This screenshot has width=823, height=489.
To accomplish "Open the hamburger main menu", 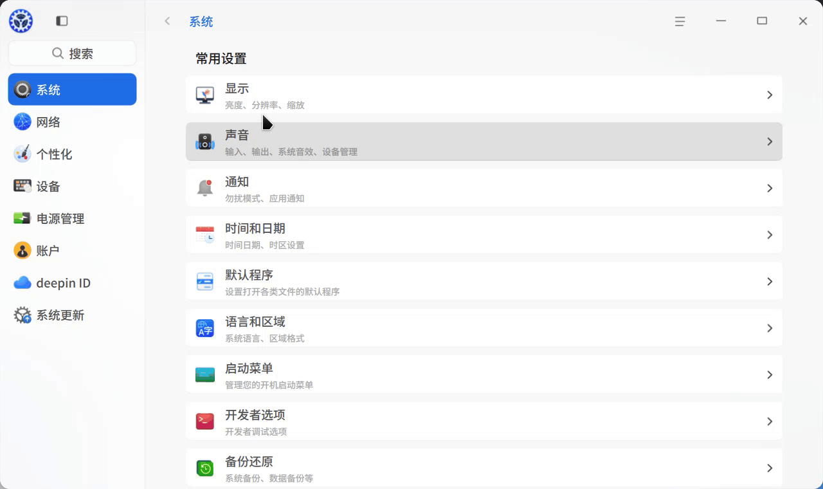I will tap(680, 21).
